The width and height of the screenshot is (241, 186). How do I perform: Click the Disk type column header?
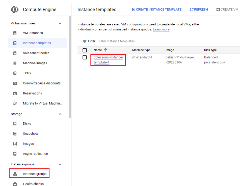point(210,50)
